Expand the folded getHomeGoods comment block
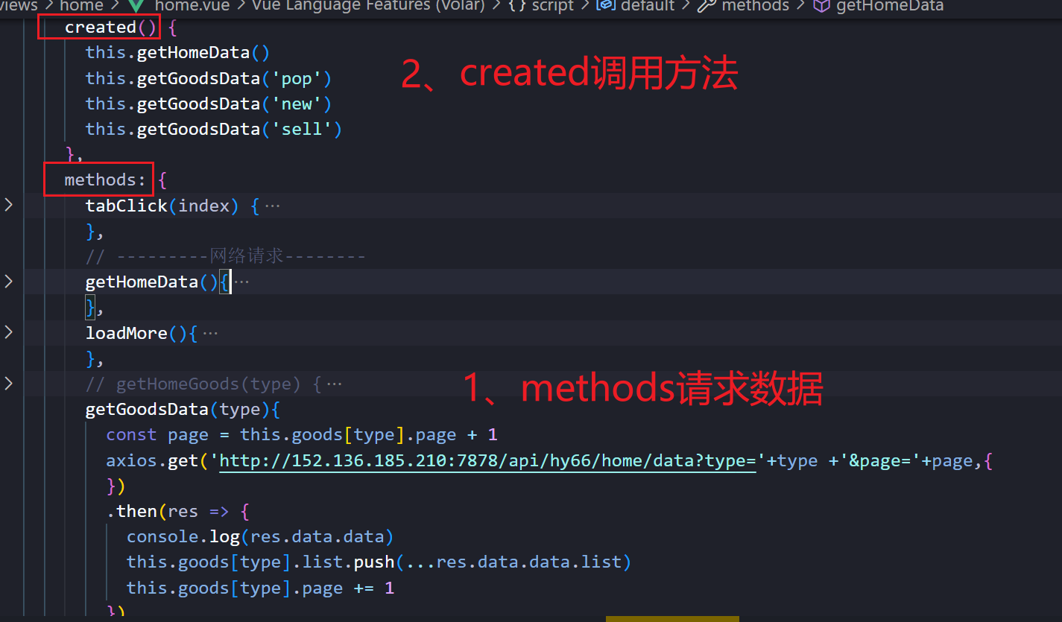Viewport: 1062px width, 622px height. (9, 384)
